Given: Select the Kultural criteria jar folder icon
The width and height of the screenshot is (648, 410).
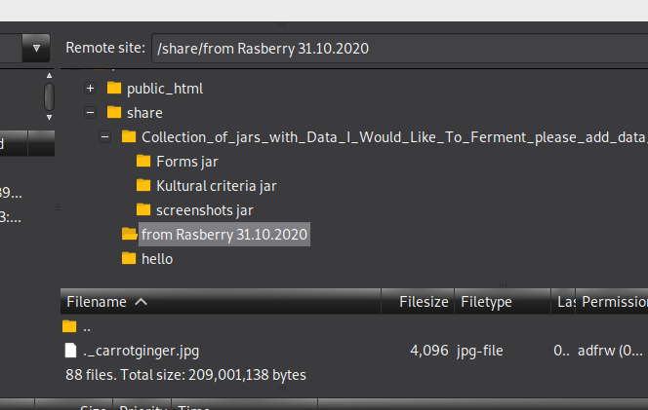Looking at the screenshot, I should pyautogui.click(x=143, y=185).
